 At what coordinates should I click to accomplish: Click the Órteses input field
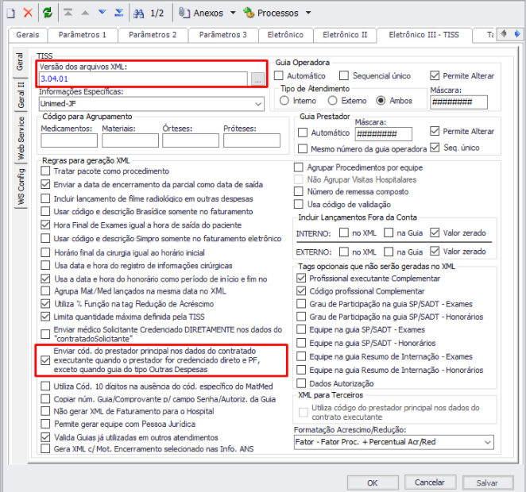(x=191, y=140)
